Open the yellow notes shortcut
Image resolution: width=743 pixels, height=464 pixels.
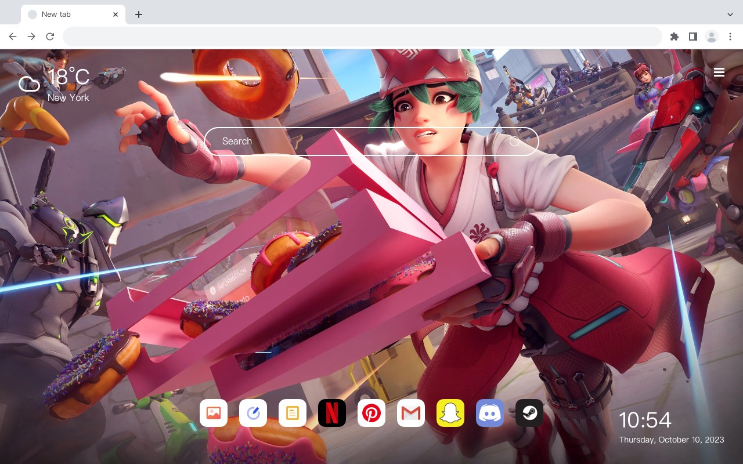click(293, 413)
